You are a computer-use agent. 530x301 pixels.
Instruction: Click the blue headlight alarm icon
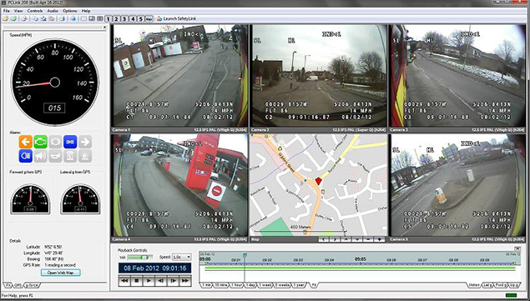click(x=26, y=156)
